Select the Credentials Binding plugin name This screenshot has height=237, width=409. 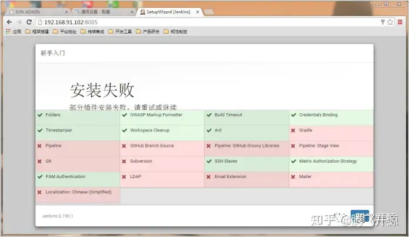(x=318, y=115)
